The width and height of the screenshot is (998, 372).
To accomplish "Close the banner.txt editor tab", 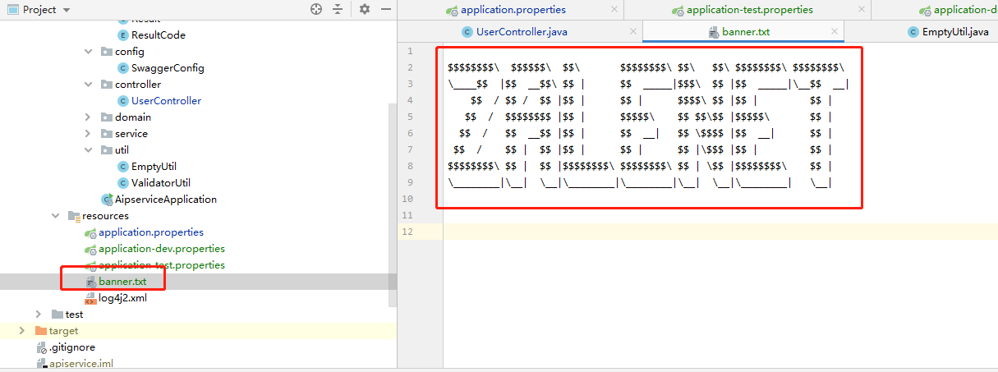I will (x=835, y=32).
